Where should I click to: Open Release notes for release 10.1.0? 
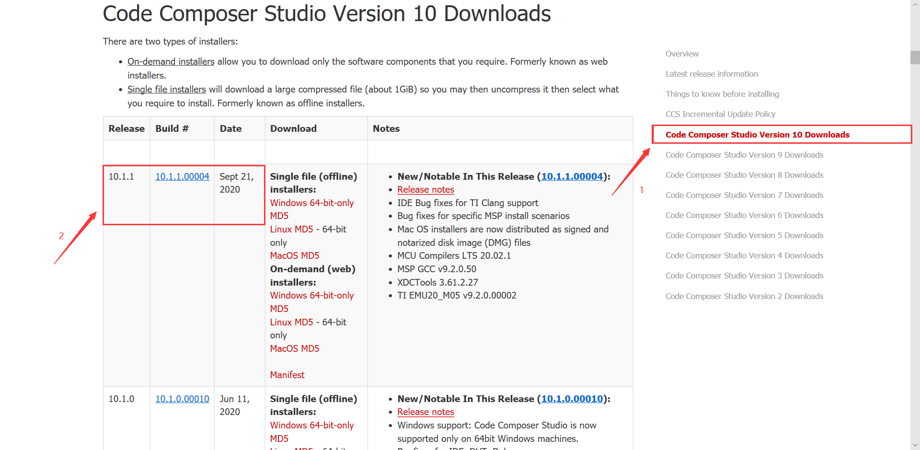[425, 412]
